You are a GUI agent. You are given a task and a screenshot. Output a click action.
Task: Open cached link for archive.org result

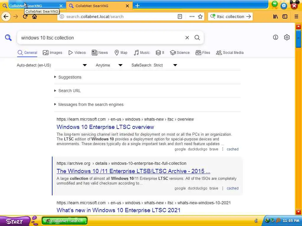click(x=232, y=188)
